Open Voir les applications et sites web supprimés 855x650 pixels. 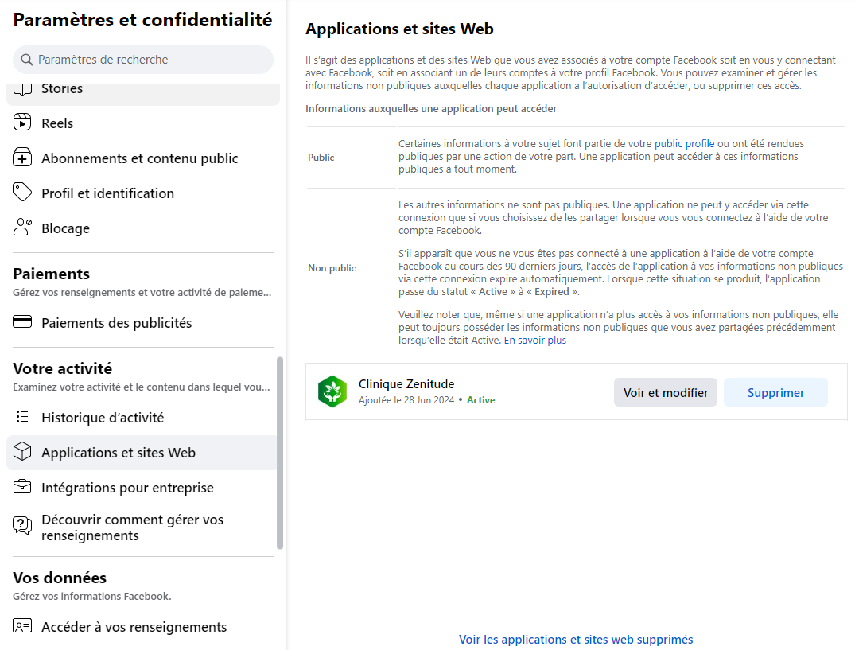point(576,640)
